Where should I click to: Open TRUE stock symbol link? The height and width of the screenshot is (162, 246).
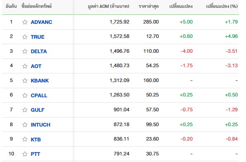38,37
